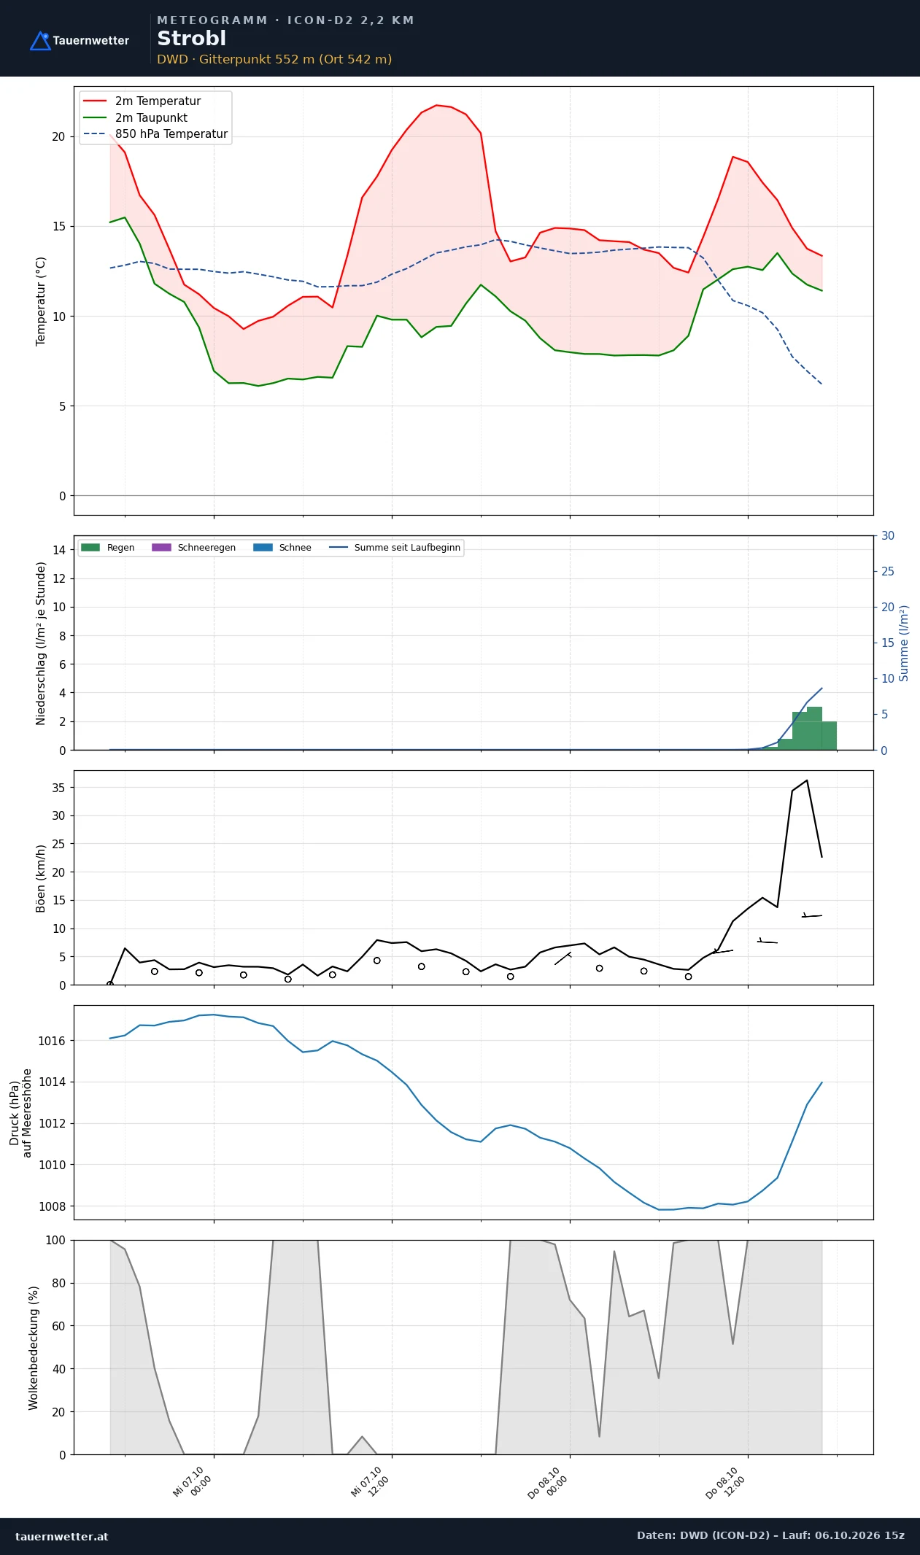
Task: Click the red 2m Temperatur legend line
Action: 95,101
